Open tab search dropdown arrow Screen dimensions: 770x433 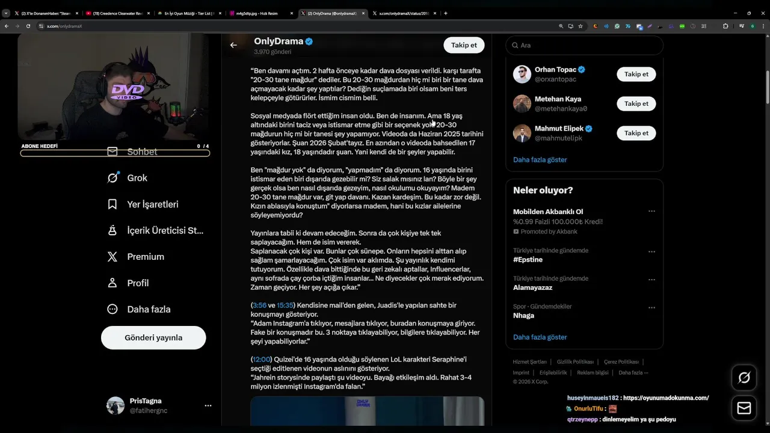[x=6, y=13]
